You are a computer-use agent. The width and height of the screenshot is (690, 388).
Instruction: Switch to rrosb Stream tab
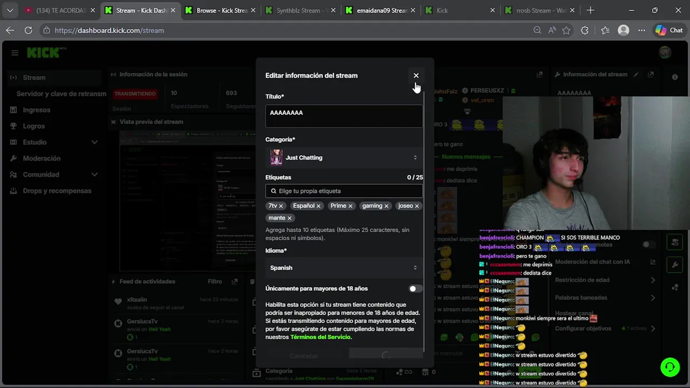coord(540,10)
